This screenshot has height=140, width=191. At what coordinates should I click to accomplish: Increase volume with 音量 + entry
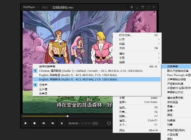[x=176, y=106]
